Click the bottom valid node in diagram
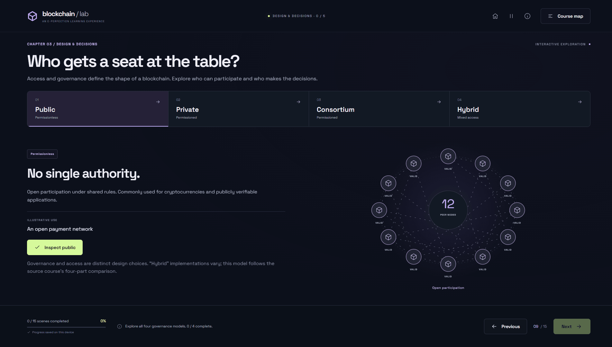This screenshot has width=612, height=347. pos(448,264)
